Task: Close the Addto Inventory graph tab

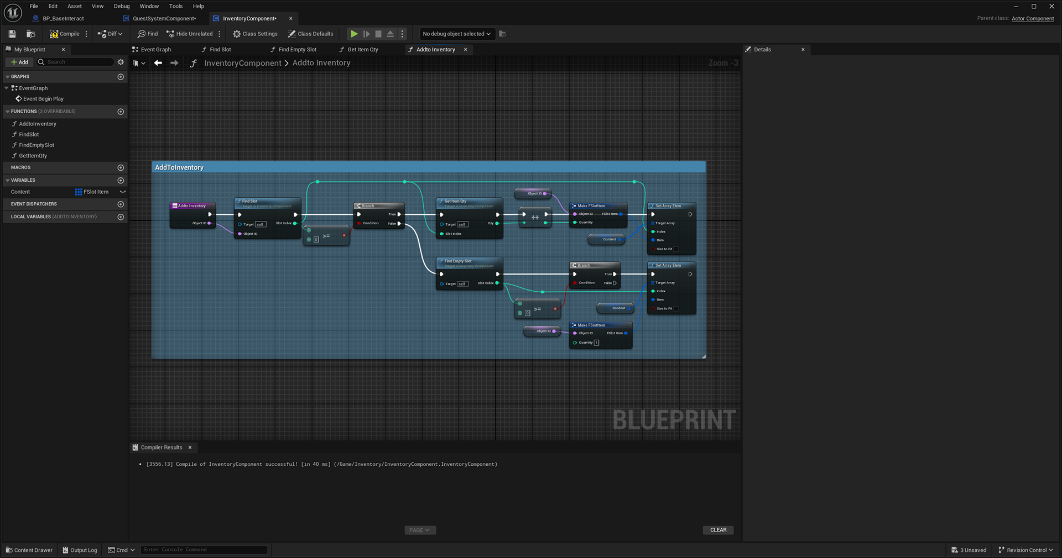Action: coord(465,49)
